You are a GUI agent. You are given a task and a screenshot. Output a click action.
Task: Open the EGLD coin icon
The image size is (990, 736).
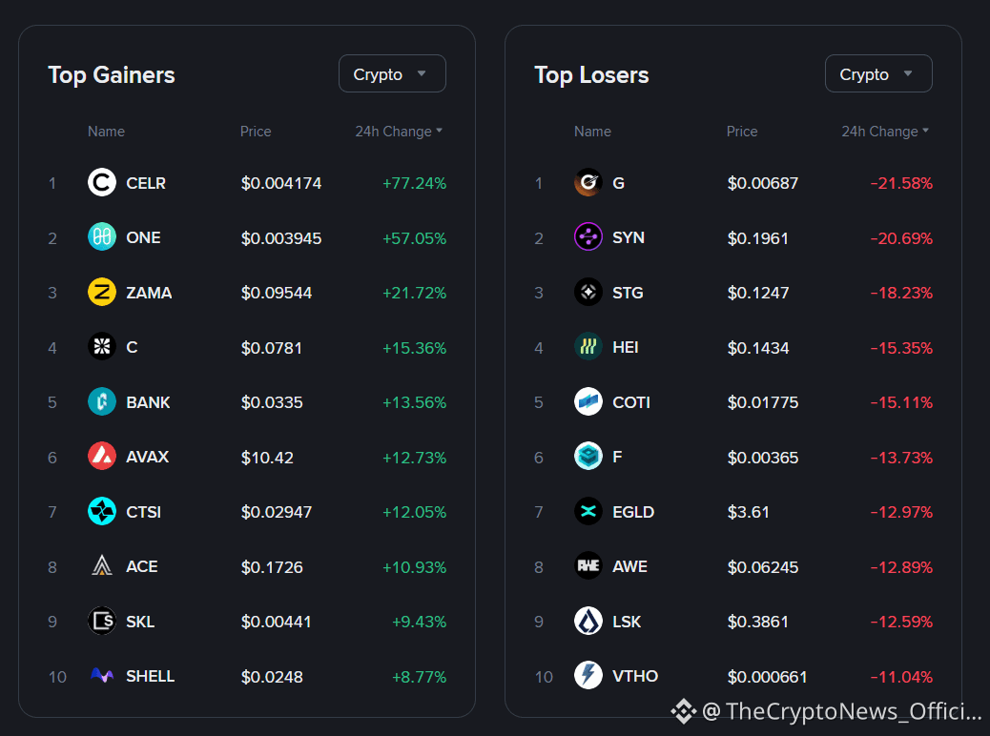point(588,511)
